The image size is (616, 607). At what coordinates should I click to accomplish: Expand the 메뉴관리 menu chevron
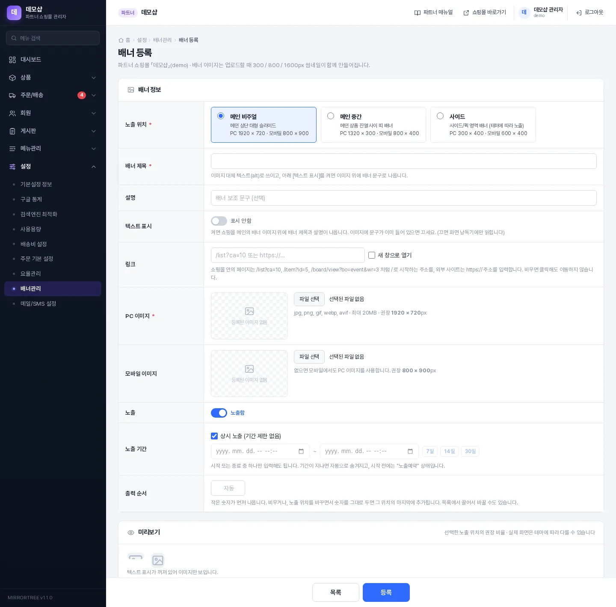94,149
